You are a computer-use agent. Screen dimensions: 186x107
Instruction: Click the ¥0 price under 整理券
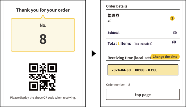click(x=110, y=21)
